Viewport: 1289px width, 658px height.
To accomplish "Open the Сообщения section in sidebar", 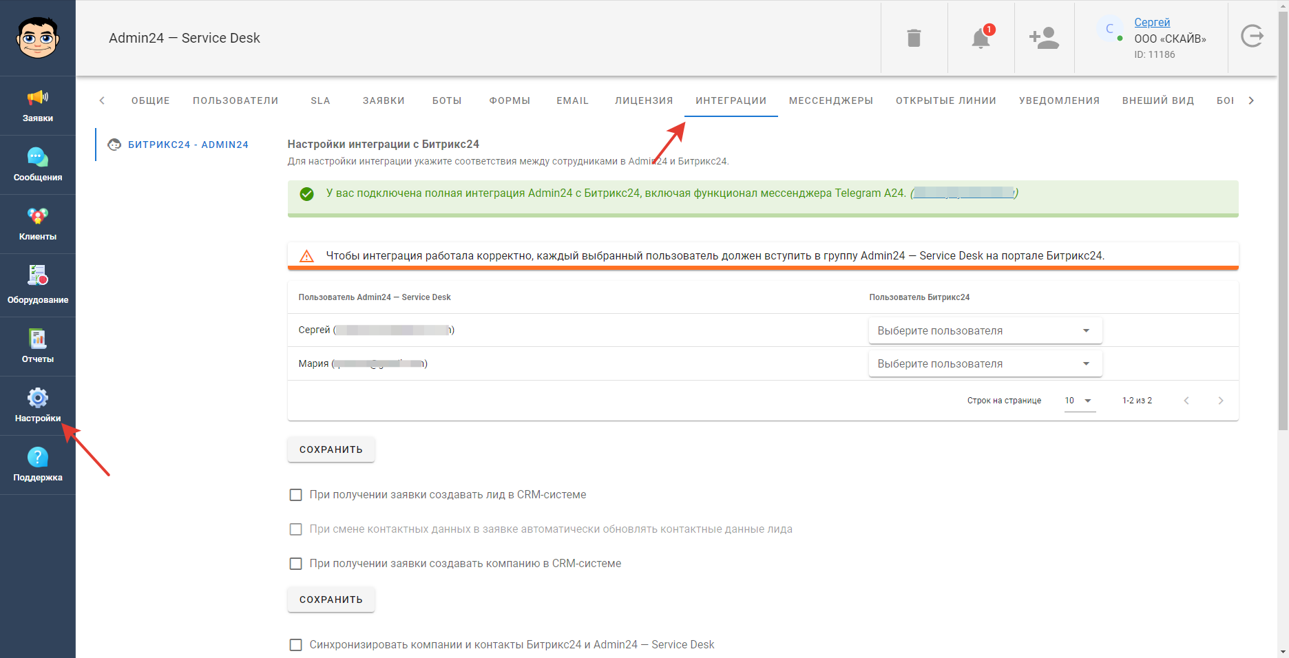I will point(38,165).
